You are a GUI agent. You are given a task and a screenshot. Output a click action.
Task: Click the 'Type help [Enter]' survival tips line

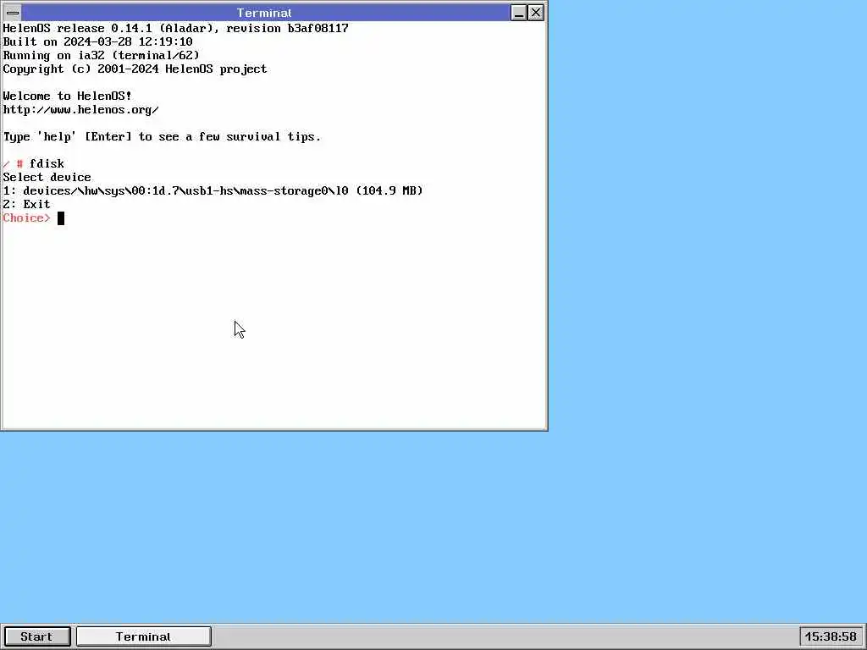tap(162, 136)
